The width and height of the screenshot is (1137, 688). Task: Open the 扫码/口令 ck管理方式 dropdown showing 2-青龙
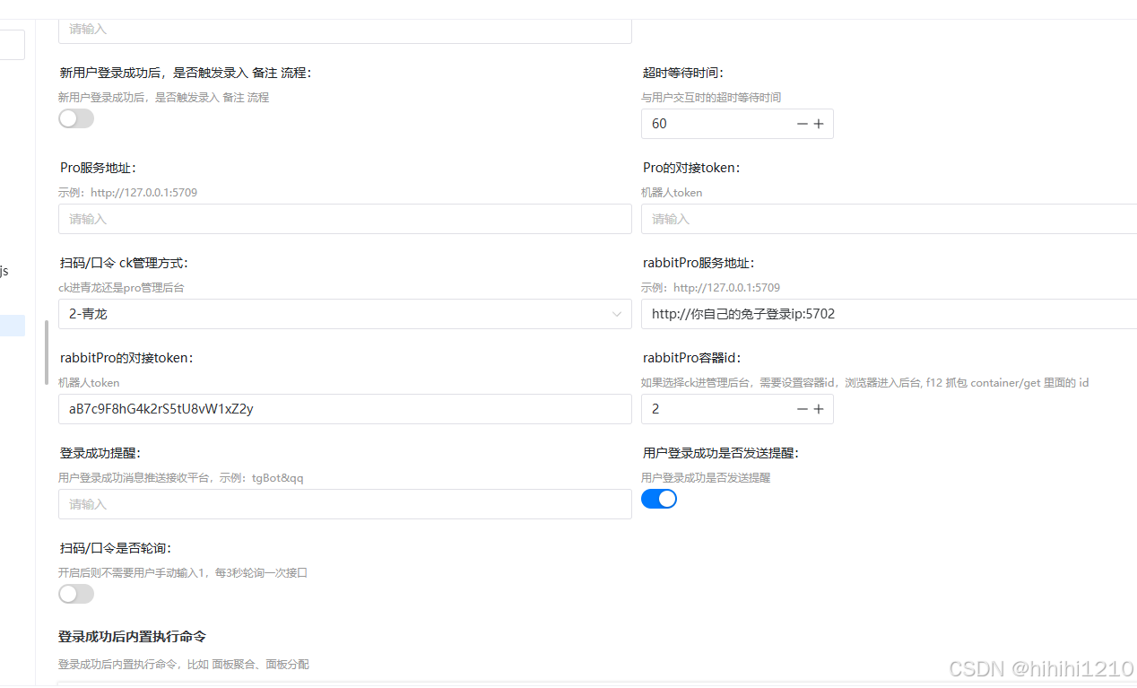[345, 314]
